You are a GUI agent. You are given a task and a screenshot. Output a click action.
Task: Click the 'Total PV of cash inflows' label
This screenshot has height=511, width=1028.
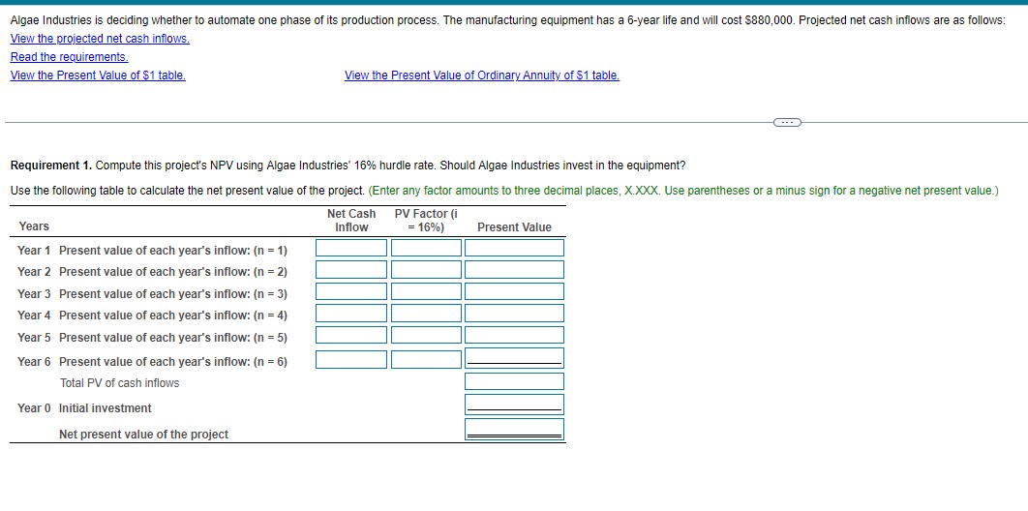coord(119,383)
